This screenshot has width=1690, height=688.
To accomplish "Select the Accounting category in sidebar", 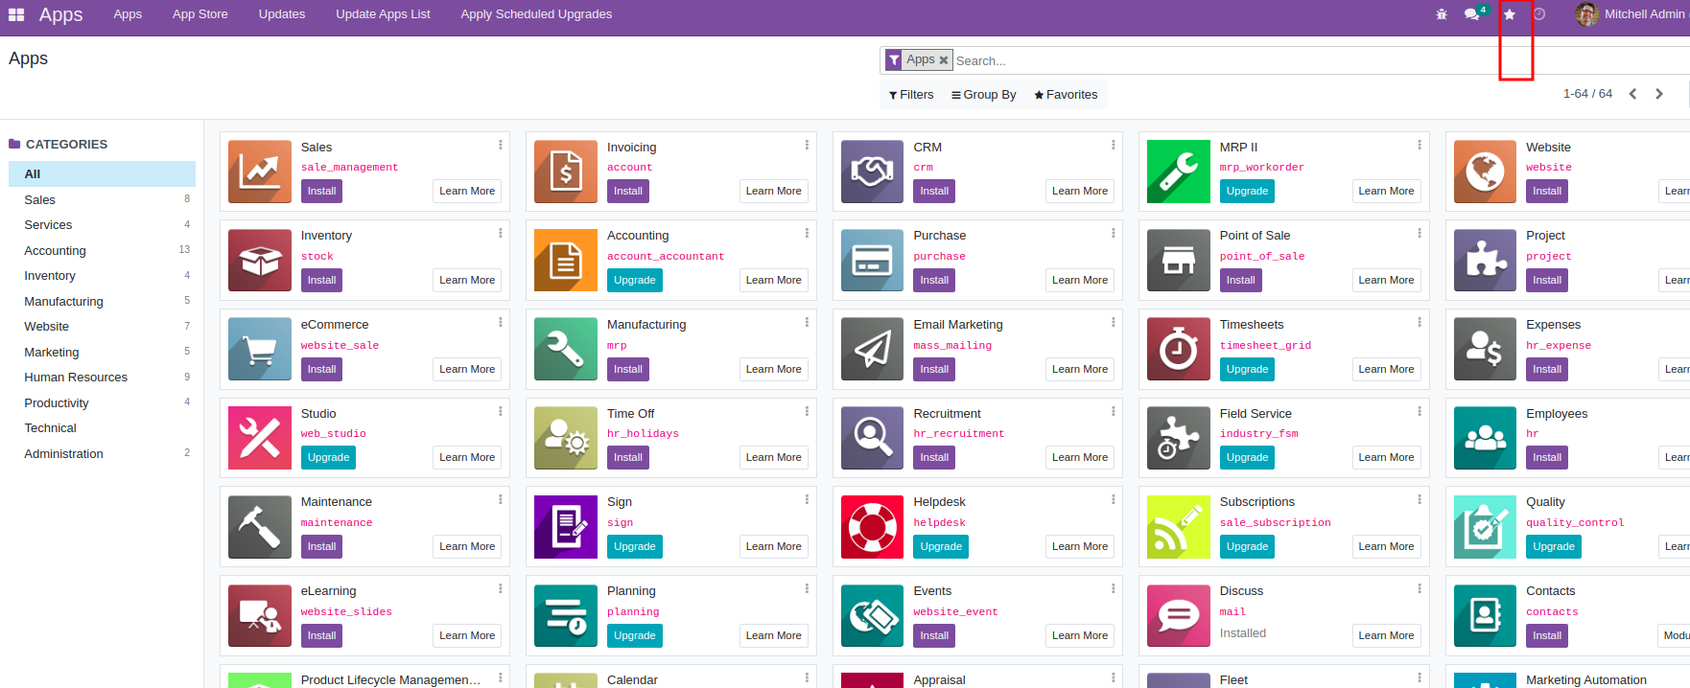I will coord(102,250).
